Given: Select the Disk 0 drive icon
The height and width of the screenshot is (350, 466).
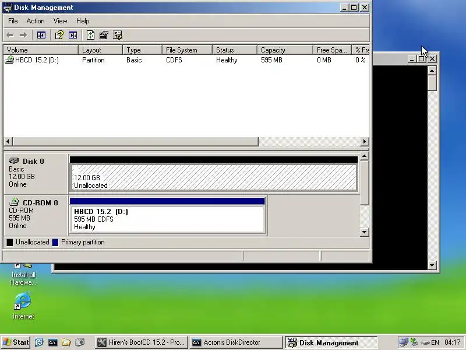Looking at the screenshot, I should 14,161.
